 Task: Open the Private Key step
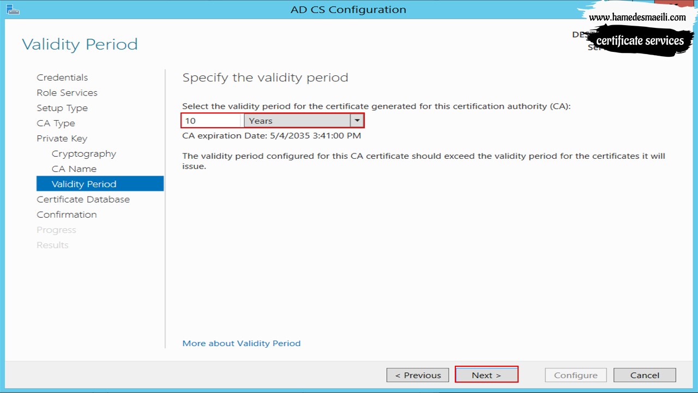pyautogui.click(x=62, y=139)
